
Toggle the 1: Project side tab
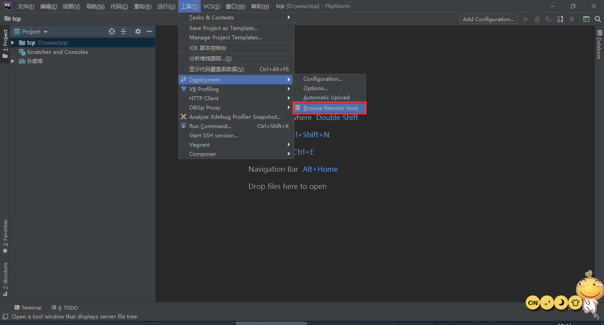point(5,44)
